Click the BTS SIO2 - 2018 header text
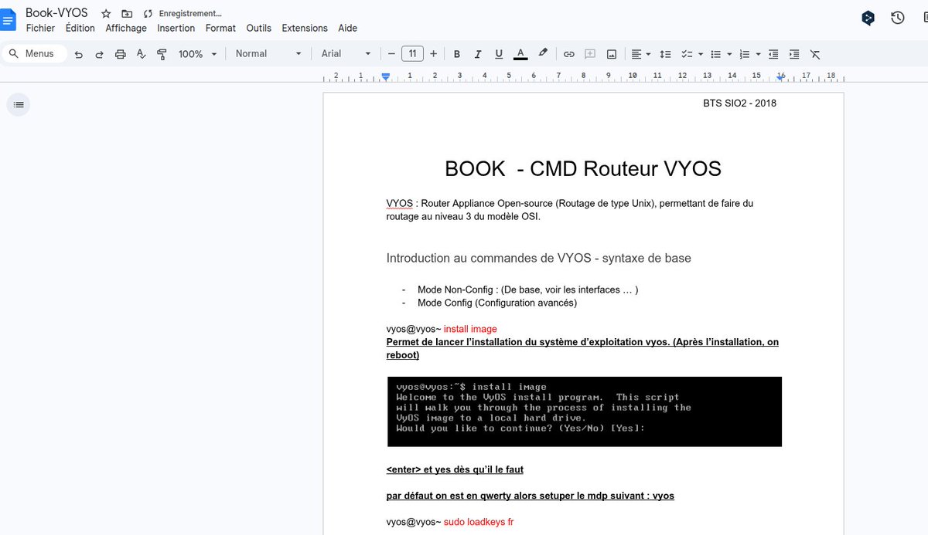Viewport: 928px width, 535px height. (739, 103)
